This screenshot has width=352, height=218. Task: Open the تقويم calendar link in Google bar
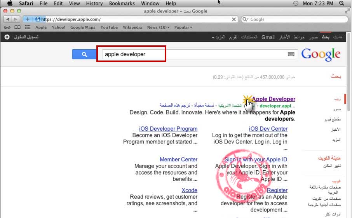pos(233,37)
